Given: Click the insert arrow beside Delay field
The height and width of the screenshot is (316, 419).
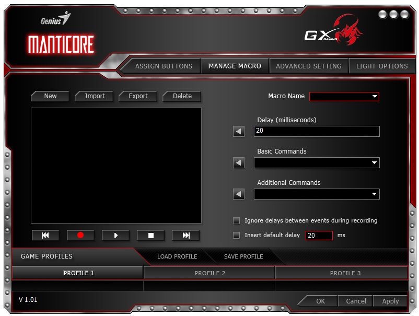Looking at the screenshot, I should [x=239, y=132].
